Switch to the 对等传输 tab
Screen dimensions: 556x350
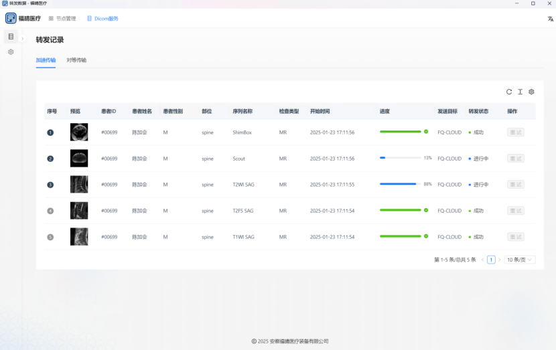tap(76, 60)
